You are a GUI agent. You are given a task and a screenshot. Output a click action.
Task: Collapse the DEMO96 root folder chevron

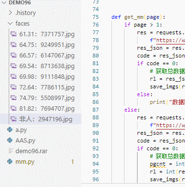(x=4, y=2)
